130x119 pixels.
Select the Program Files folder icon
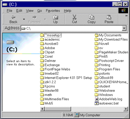coord(97,69)
